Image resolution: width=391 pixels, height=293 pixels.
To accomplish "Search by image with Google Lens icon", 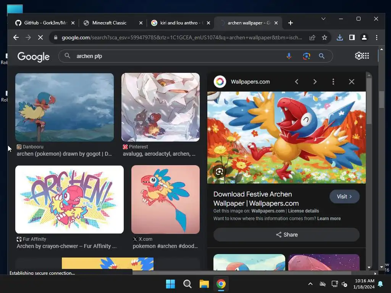I will [307, 56].
